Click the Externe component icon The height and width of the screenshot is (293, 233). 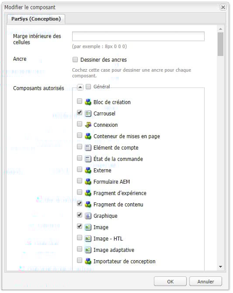tap(88, 171)
